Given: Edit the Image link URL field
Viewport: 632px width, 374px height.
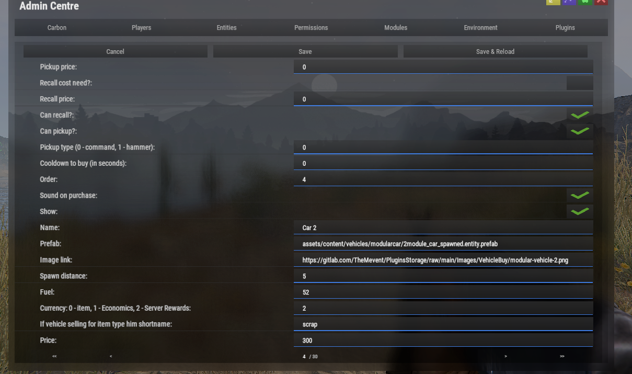Looking at the screenshot, I should point(443,260).
